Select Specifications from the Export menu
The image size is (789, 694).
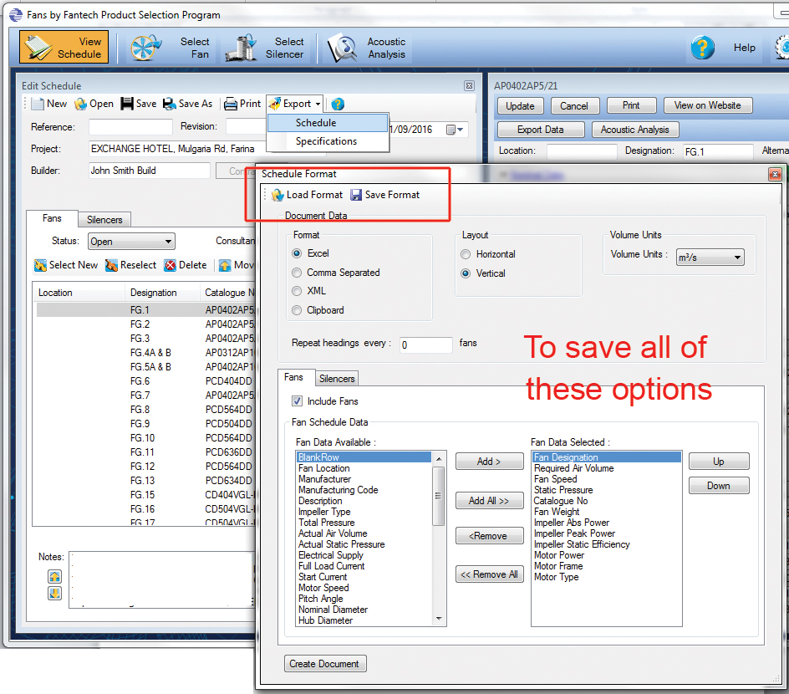(328, 139)
